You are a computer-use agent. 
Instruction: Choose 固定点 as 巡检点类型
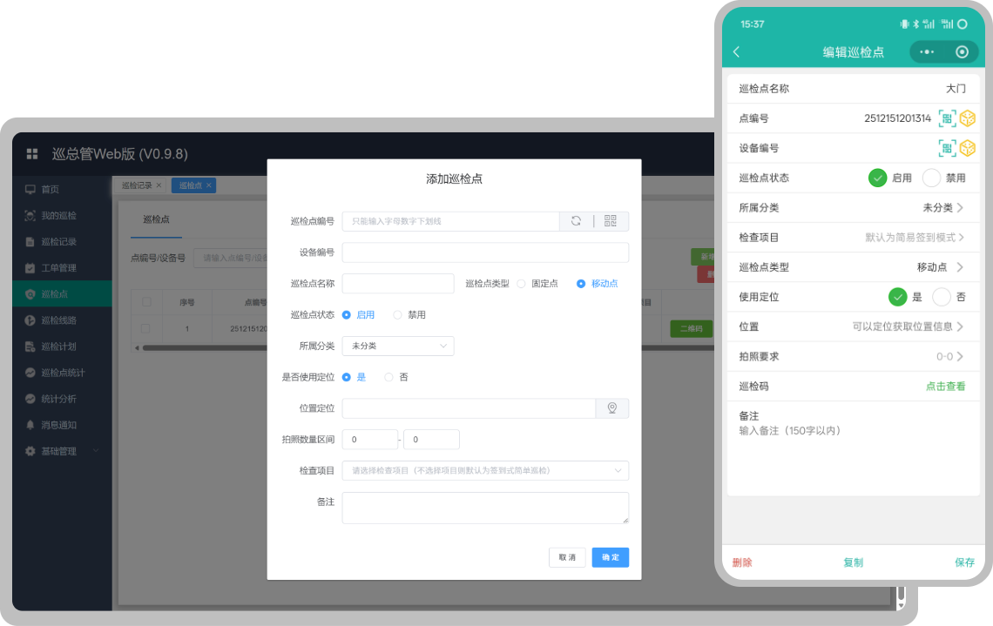[x=523, y=283]
